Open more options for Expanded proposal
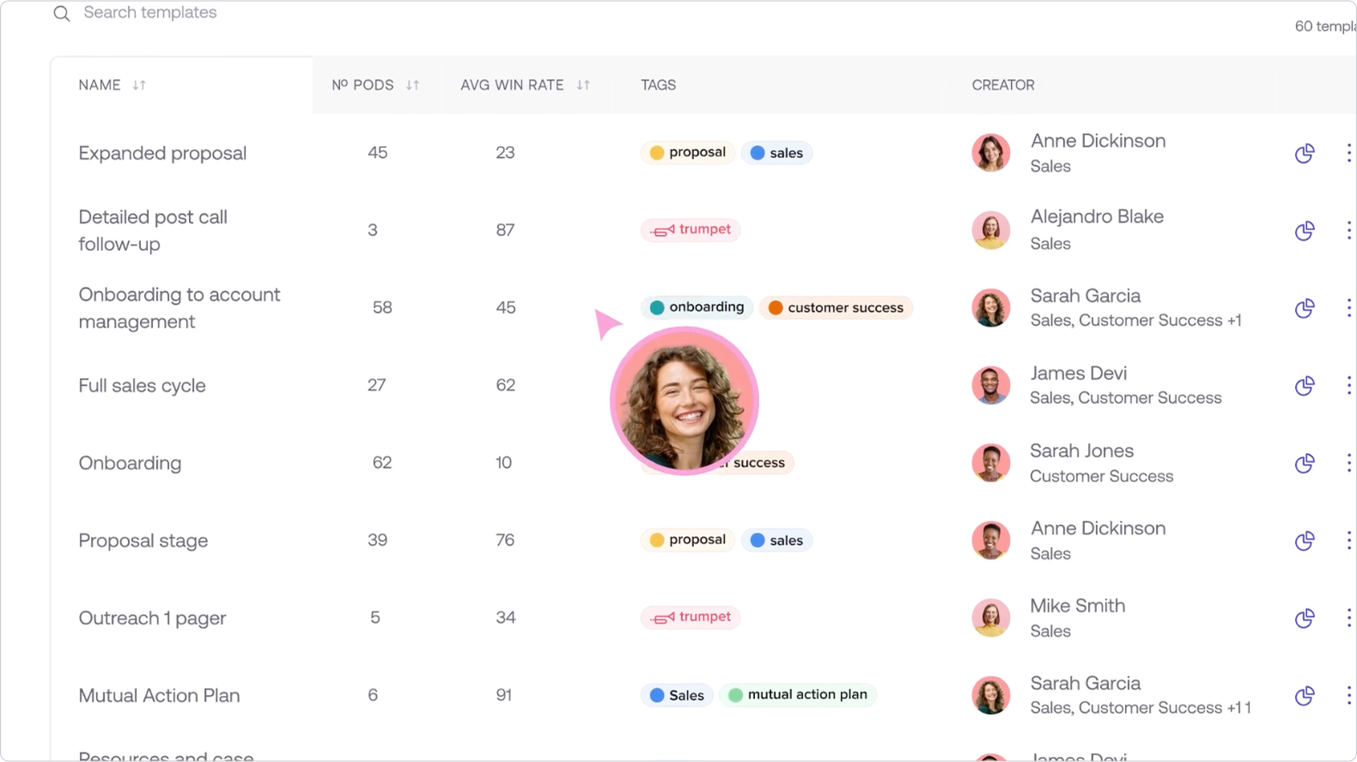 pos(1348,153)
